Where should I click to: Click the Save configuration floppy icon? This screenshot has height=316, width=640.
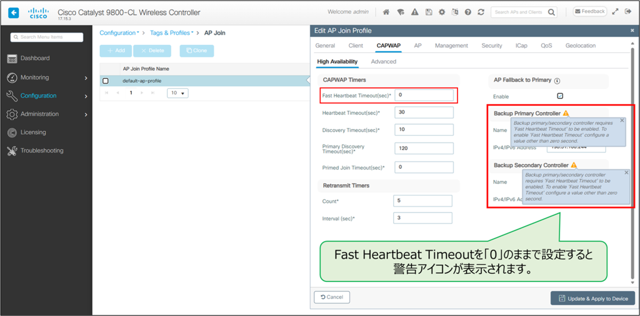[428, 12]
